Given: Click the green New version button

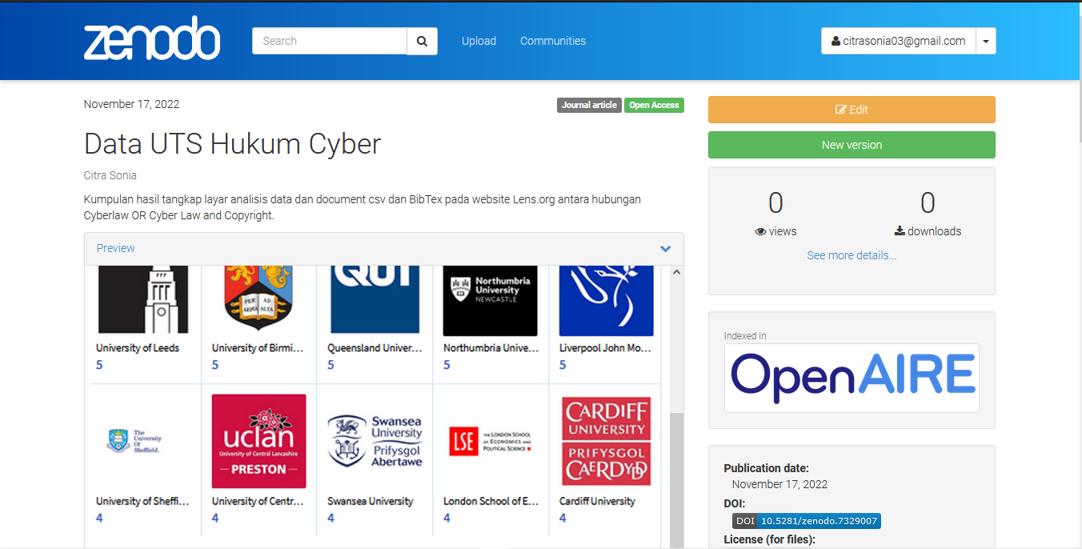Looking at the screenshot, I should 852,145.
